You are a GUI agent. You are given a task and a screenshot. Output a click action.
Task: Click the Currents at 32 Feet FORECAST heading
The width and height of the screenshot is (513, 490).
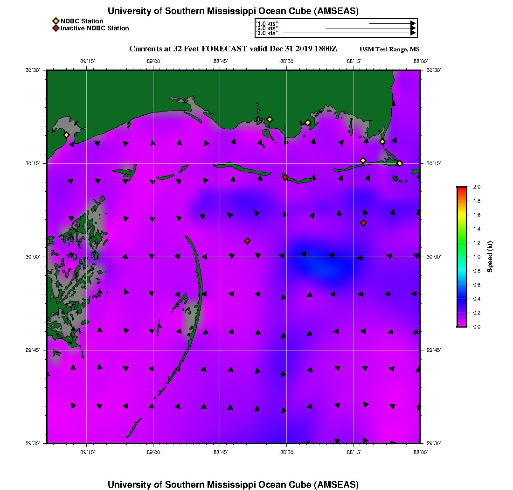point(233,49)
